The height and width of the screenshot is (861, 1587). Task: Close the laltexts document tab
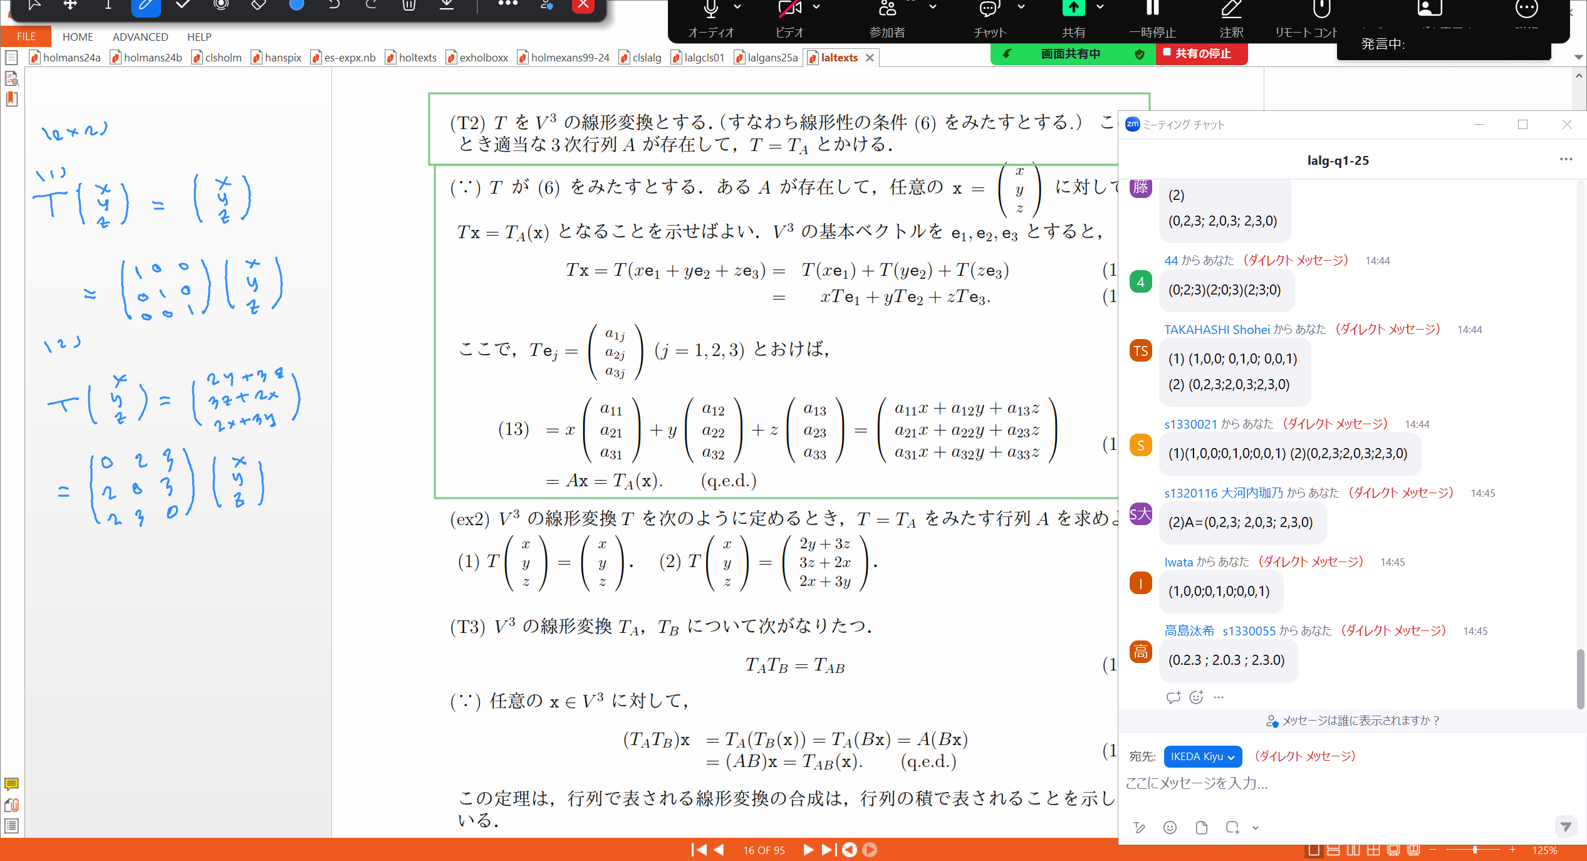[x=870, y=58]
